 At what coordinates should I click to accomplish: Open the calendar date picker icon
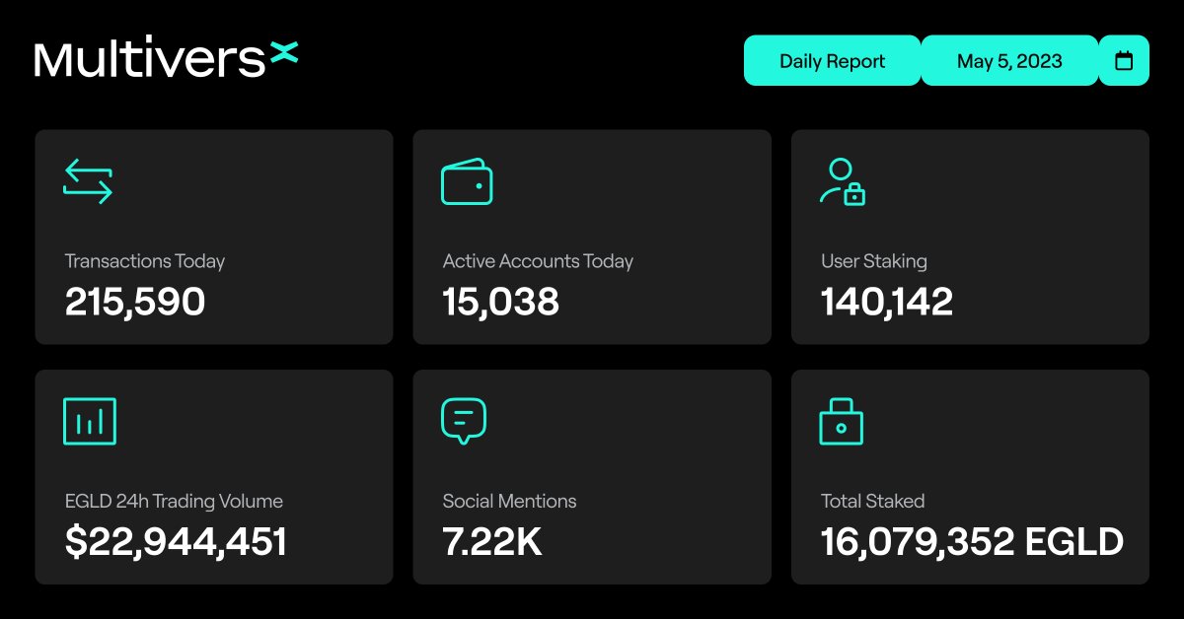click(x=1124, y=61)
